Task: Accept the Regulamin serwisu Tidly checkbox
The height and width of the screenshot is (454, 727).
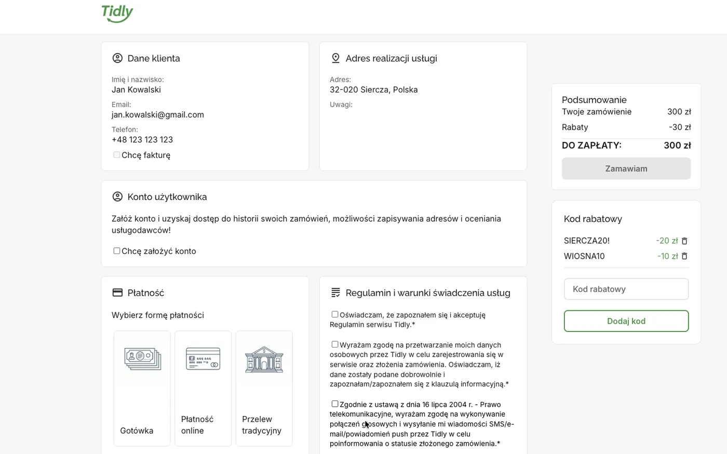Action: pyautogui.click(x=335, y=314)
